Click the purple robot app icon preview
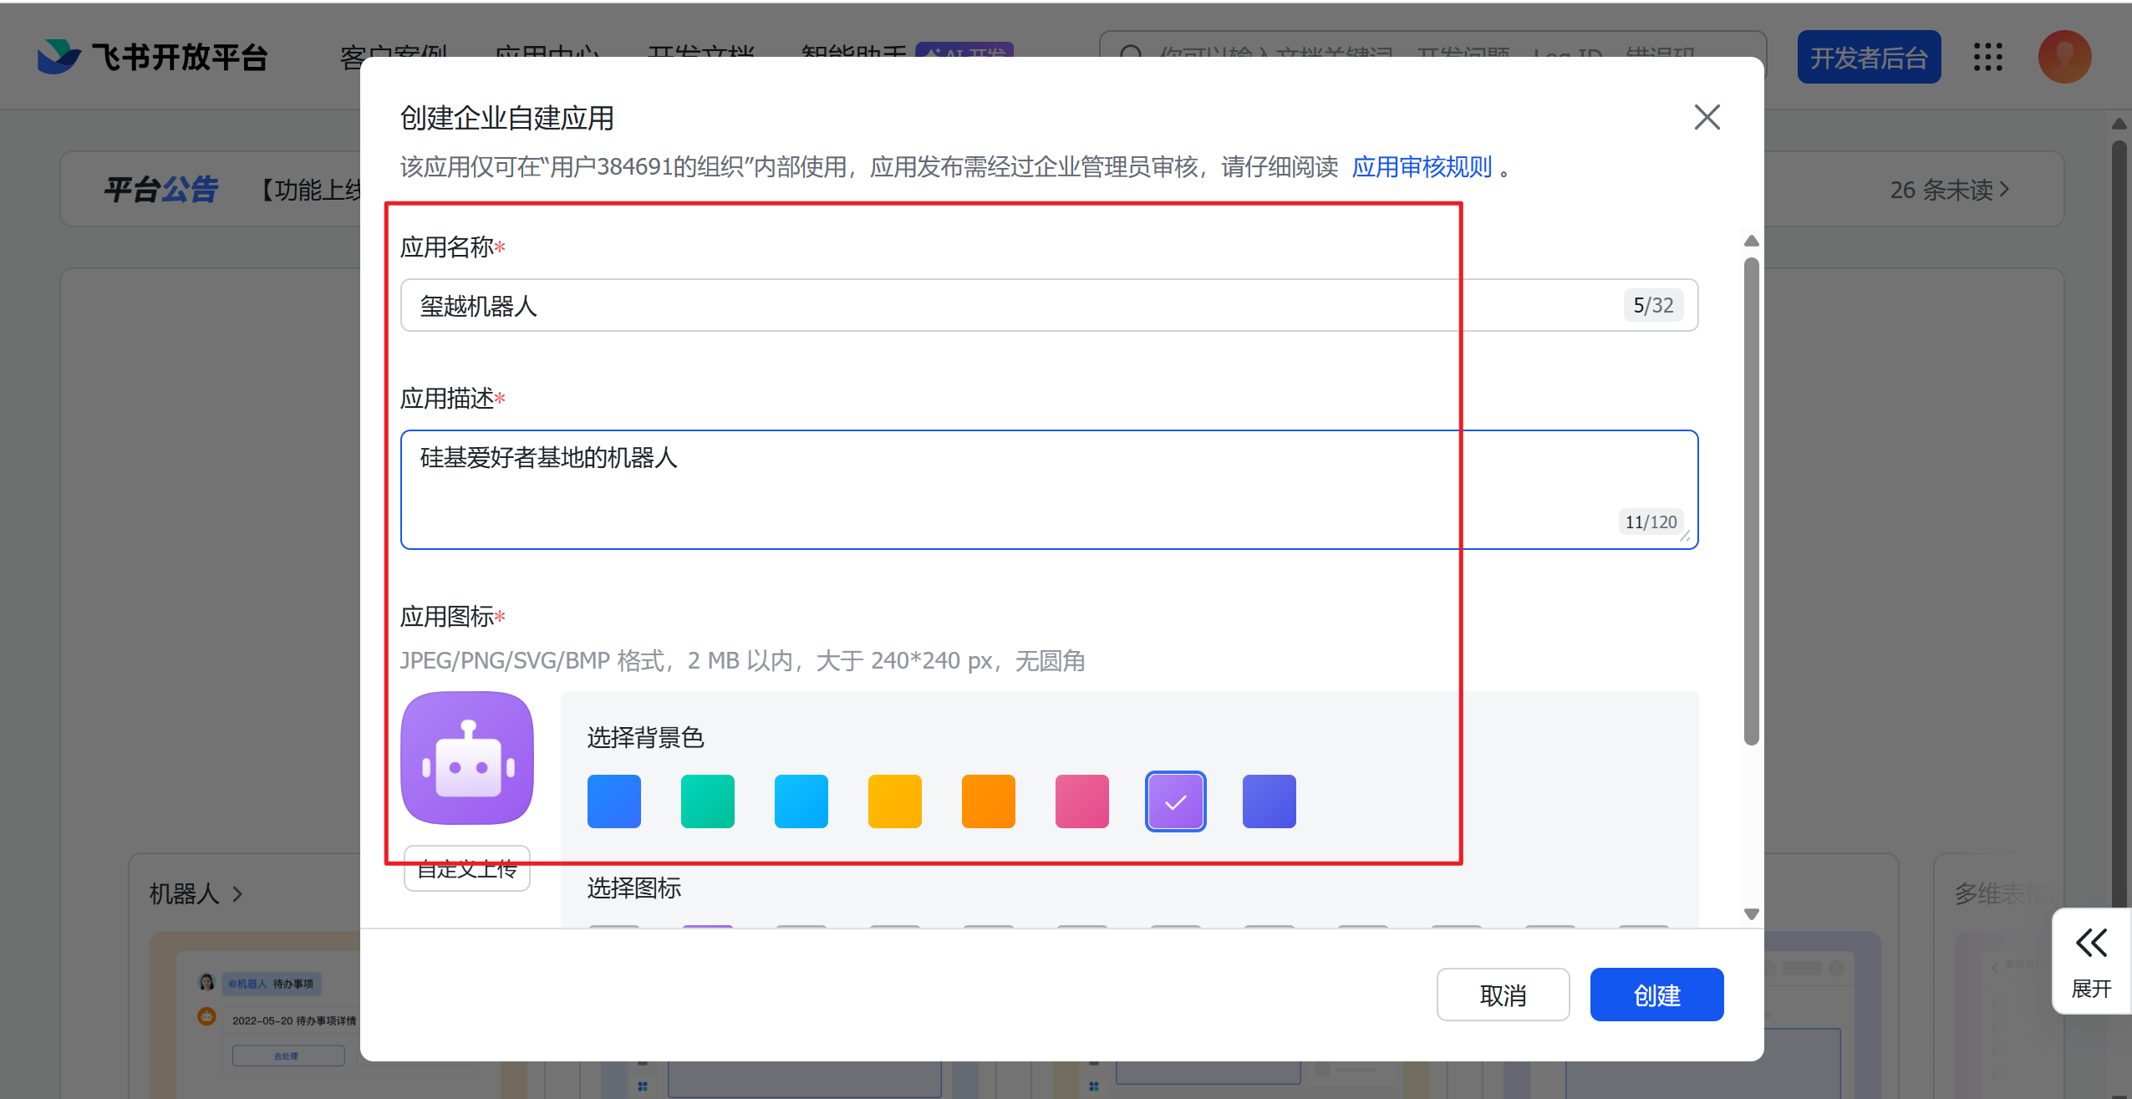Image resolution: width=2132 pixels, height=1099 pixels. (467, 758)
